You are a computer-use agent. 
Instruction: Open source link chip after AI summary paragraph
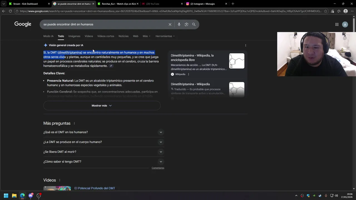click(x=111, y=66)
